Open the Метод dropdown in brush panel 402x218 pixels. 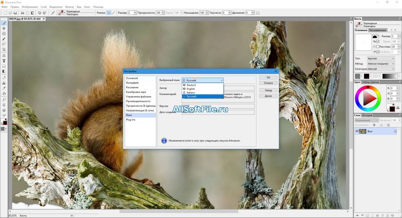(x=381, y=64)
